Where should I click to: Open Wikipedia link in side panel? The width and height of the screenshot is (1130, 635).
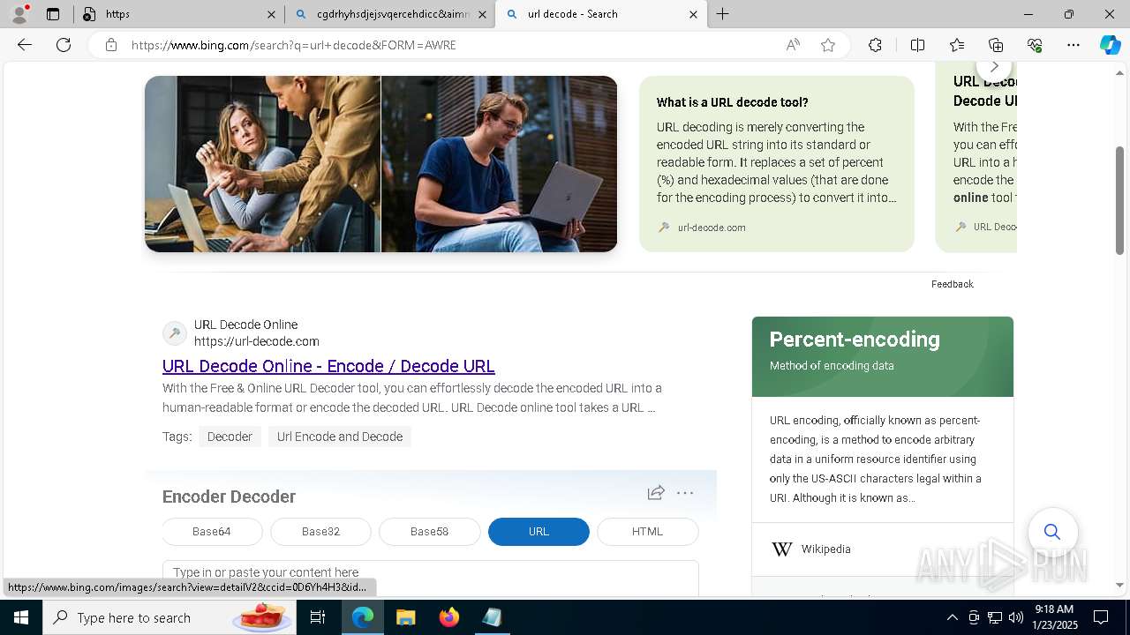click(825, 549)
